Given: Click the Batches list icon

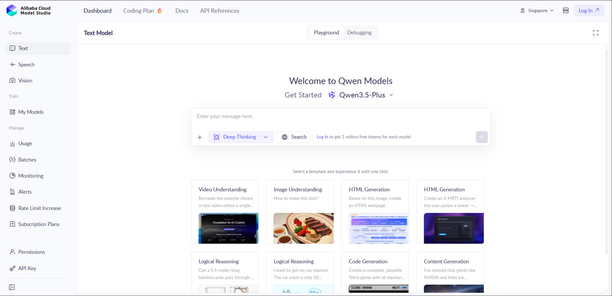Looking at the screenshot, I should pos(12,160).
